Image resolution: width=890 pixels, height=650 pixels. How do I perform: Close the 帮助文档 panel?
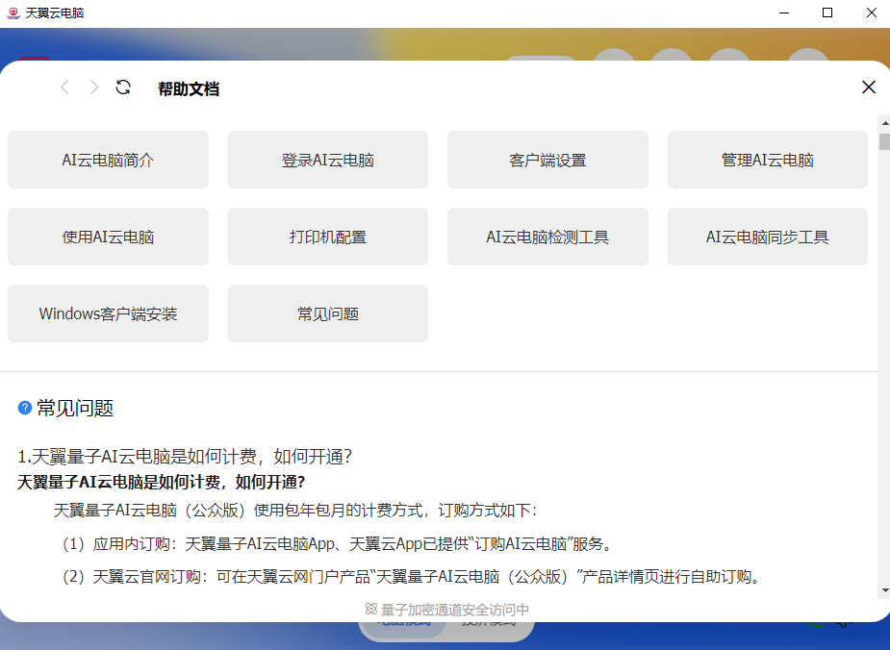click(x=869, y=87)
